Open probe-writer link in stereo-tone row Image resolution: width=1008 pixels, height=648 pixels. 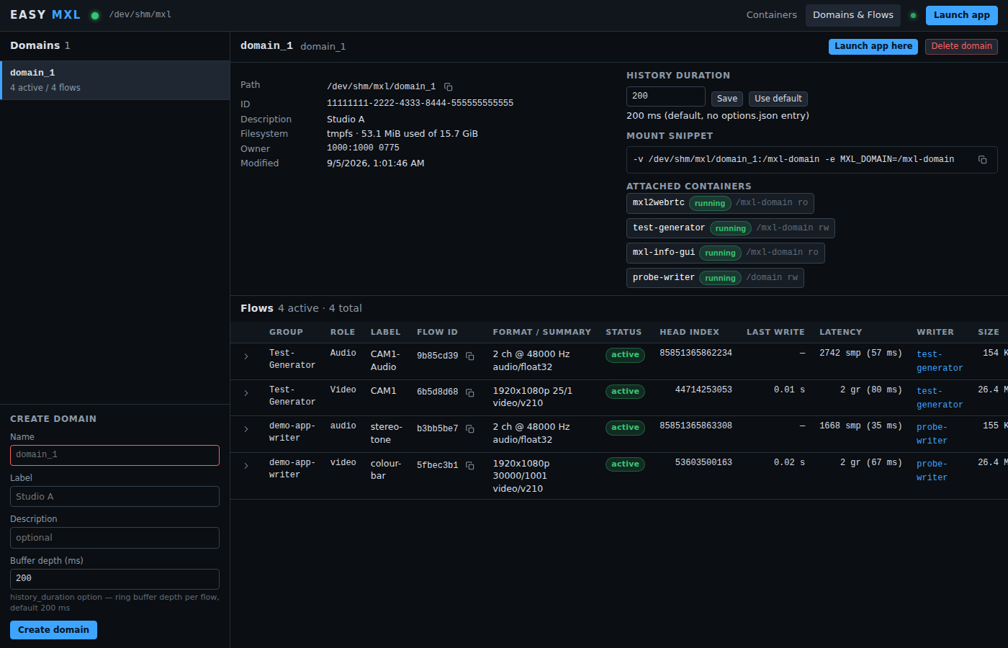(x=932, y=433)
